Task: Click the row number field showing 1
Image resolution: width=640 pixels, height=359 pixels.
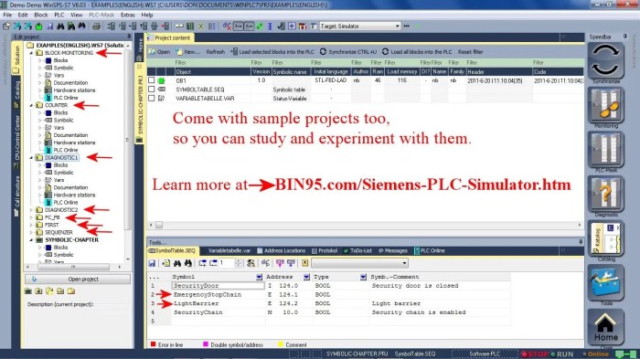Action: pyautogui.click(x=227, y=263)
